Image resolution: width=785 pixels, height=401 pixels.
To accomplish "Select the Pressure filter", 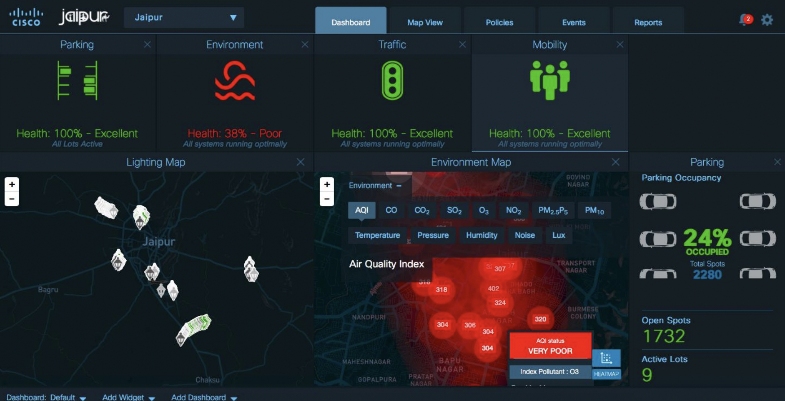I will [x=433, y=235].
